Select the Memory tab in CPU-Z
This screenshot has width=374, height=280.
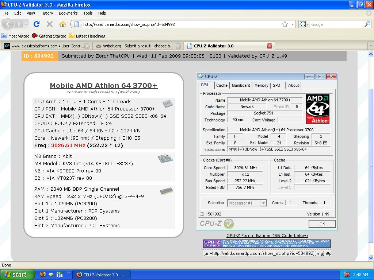pyautogui.click(x=261, y=85)
